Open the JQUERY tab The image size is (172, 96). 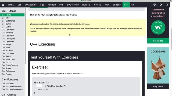click(x=117, y=5)
